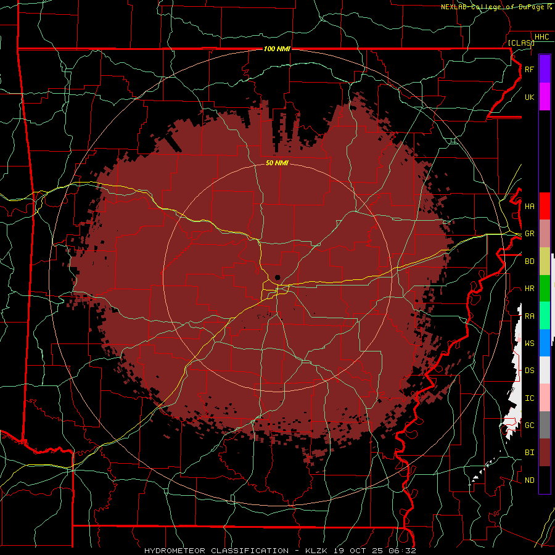Screen dimensions: 555x555
Task: Click the HA legend label
Action: tap(529, 207)
